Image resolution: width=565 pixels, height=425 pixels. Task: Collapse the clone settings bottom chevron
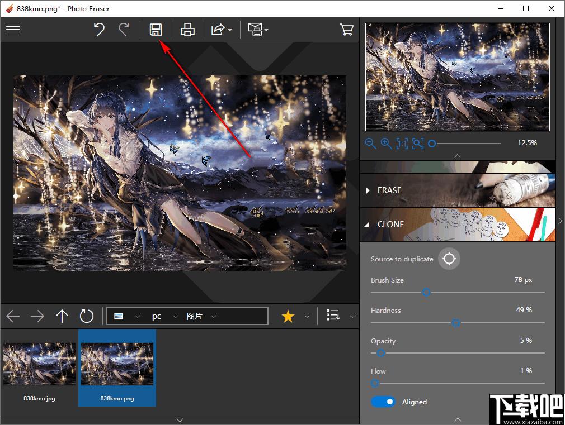[x=458, y=419]
